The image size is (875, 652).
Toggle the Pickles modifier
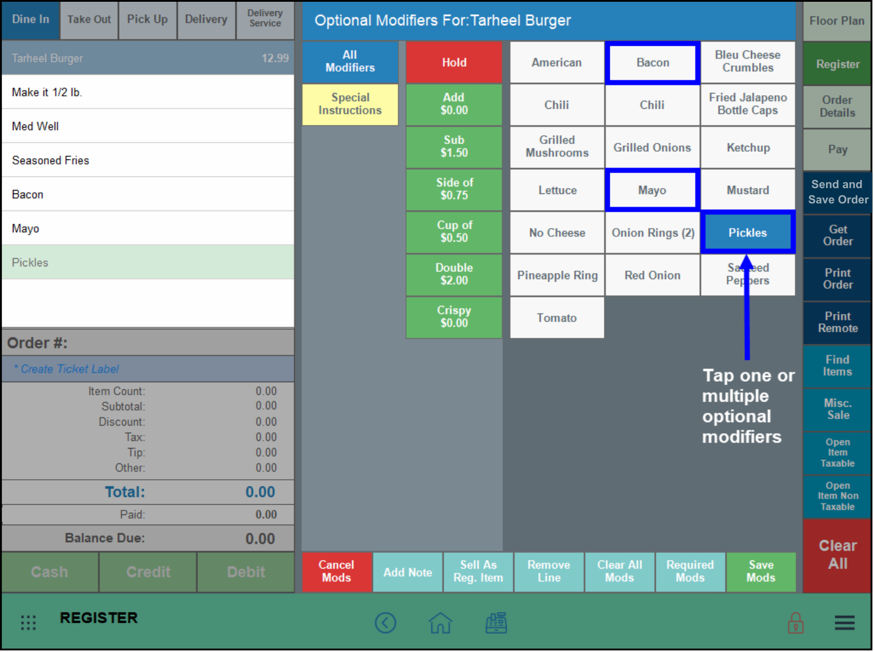[x=747, y=232]
